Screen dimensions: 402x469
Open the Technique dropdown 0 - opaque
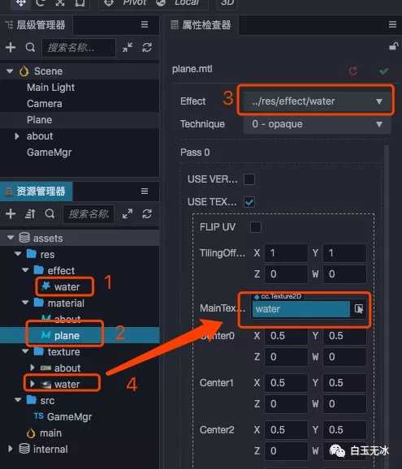pyautogui.click(x=318, y=124)
